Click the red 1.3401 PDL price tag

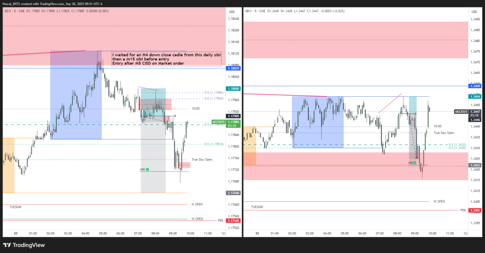coord(476,210)
